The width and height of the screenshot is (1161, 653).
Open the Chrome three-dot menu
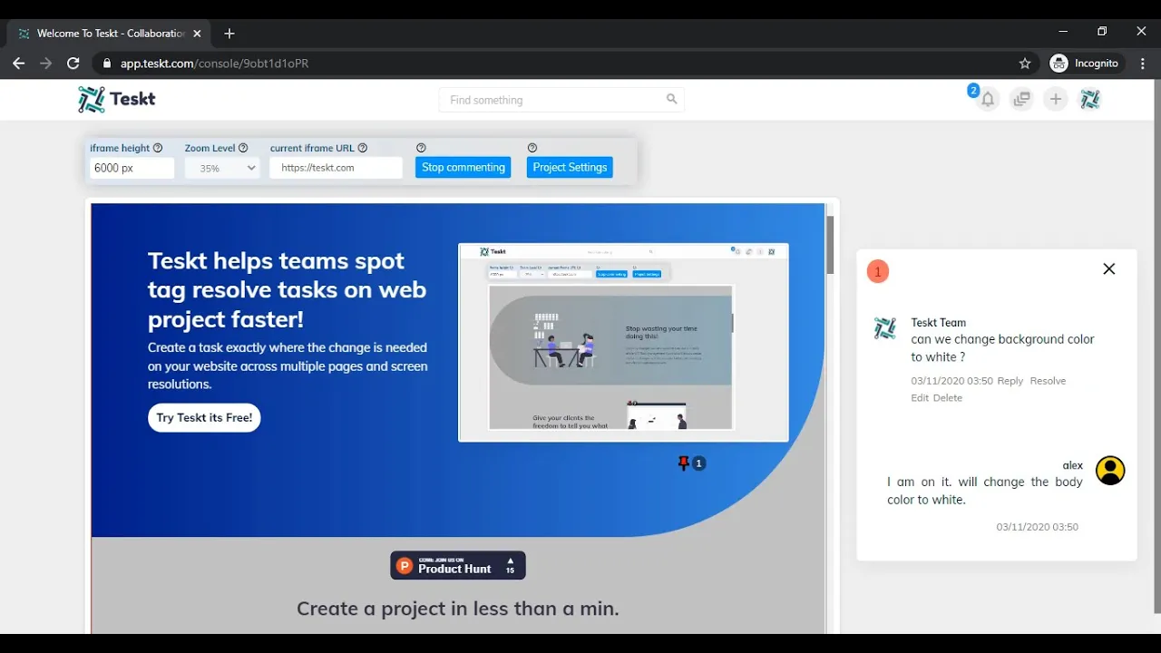point(1143,63)
